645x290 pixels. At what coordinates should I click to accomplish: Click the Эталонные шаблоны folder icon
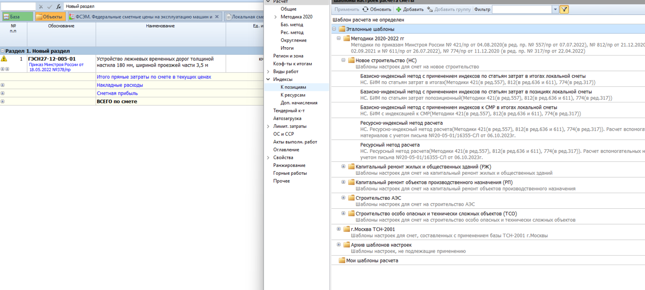point(342,29)
